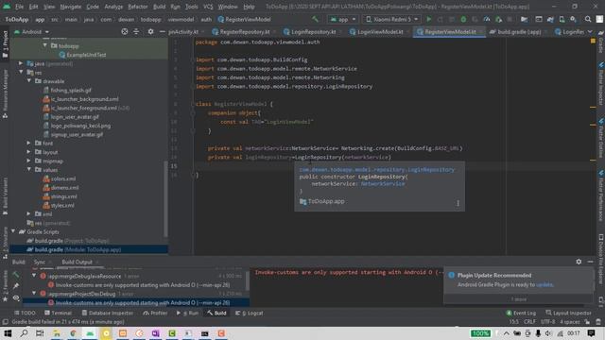Screen dimensions: 605x340
Task: Open Resource Manager side tab
Action: pos(5,93)
